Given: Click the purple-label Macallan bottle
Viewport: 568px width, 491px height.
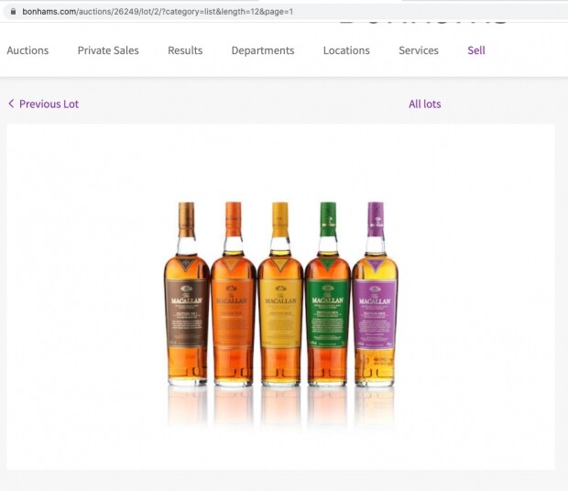Looking at the screenshot, I should [375, 294].
